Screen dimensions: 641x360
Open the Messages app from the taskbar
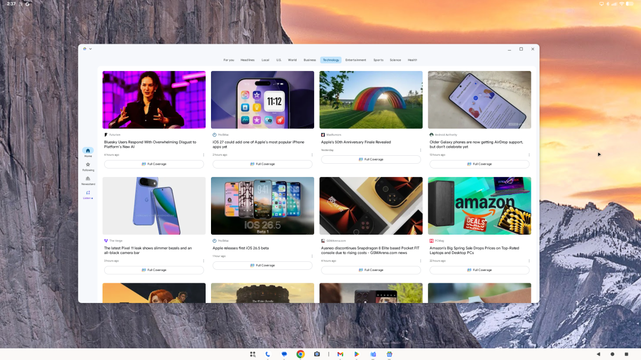[x=284, y=354]
